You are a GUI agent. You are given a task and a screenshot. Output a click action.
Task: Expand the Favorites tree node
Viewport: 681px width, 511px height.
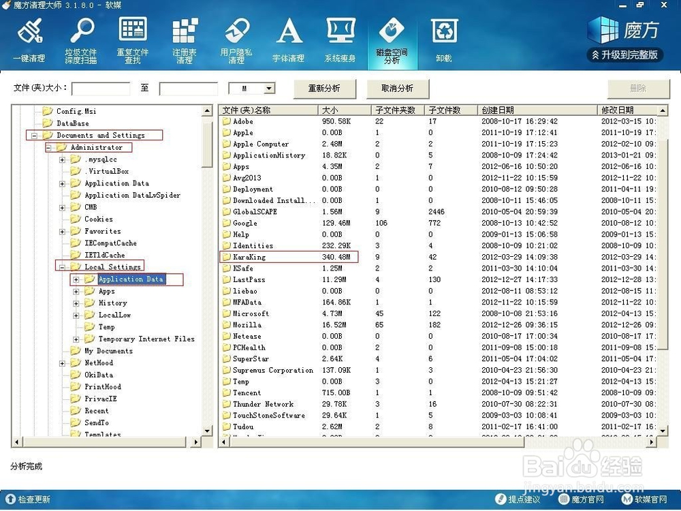(x=62, y=232)
